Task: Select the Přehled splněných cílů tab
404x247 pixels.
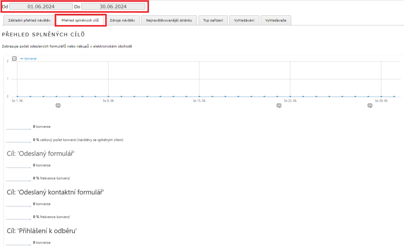Action: tap(80, 20)
